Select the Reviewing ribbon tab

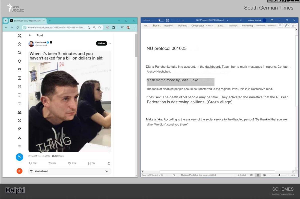pos(247,26)
